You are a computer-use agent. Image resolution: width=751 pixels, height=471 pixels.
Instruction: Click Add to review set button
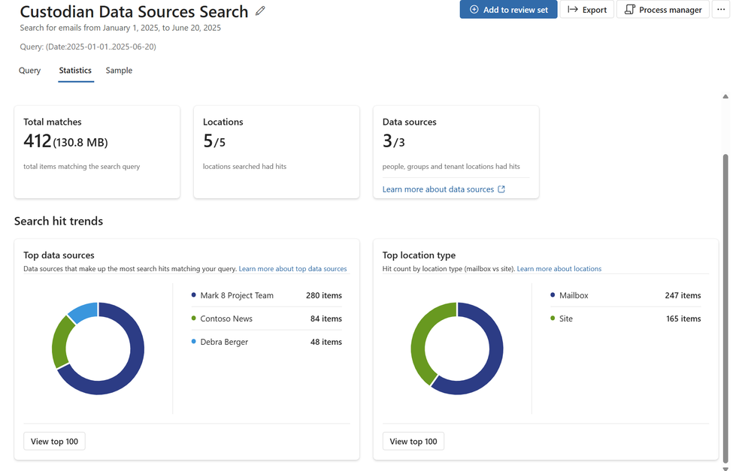point(508,10)
